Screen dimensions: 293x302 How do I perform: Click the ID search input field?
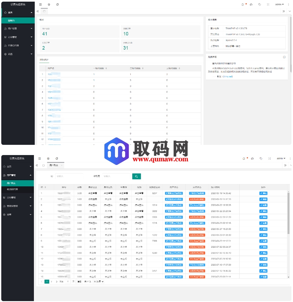[x=69, y=176]
